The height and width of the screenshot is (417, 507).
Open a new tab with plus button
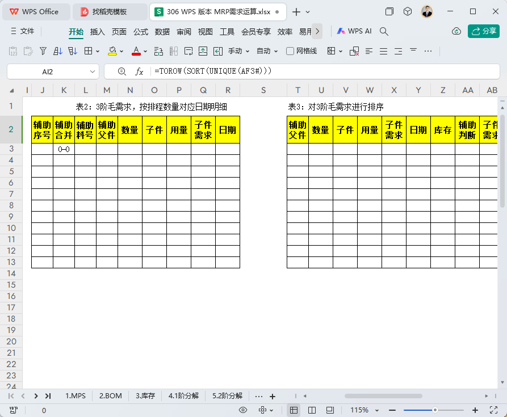coord(296,12)
